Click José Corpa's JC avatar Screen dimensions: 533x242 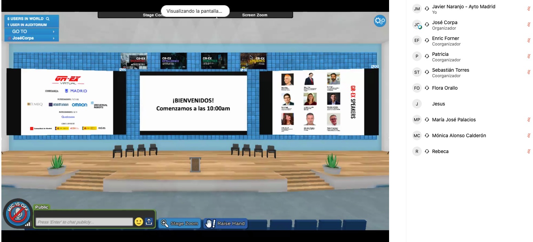pos(417,25)
